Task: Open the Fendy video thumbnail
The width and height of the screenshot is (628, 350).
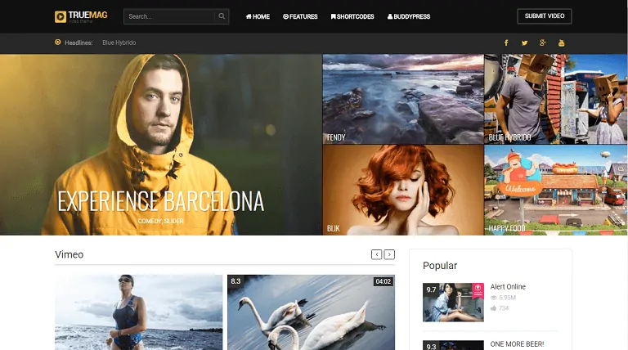Action: 403,99
